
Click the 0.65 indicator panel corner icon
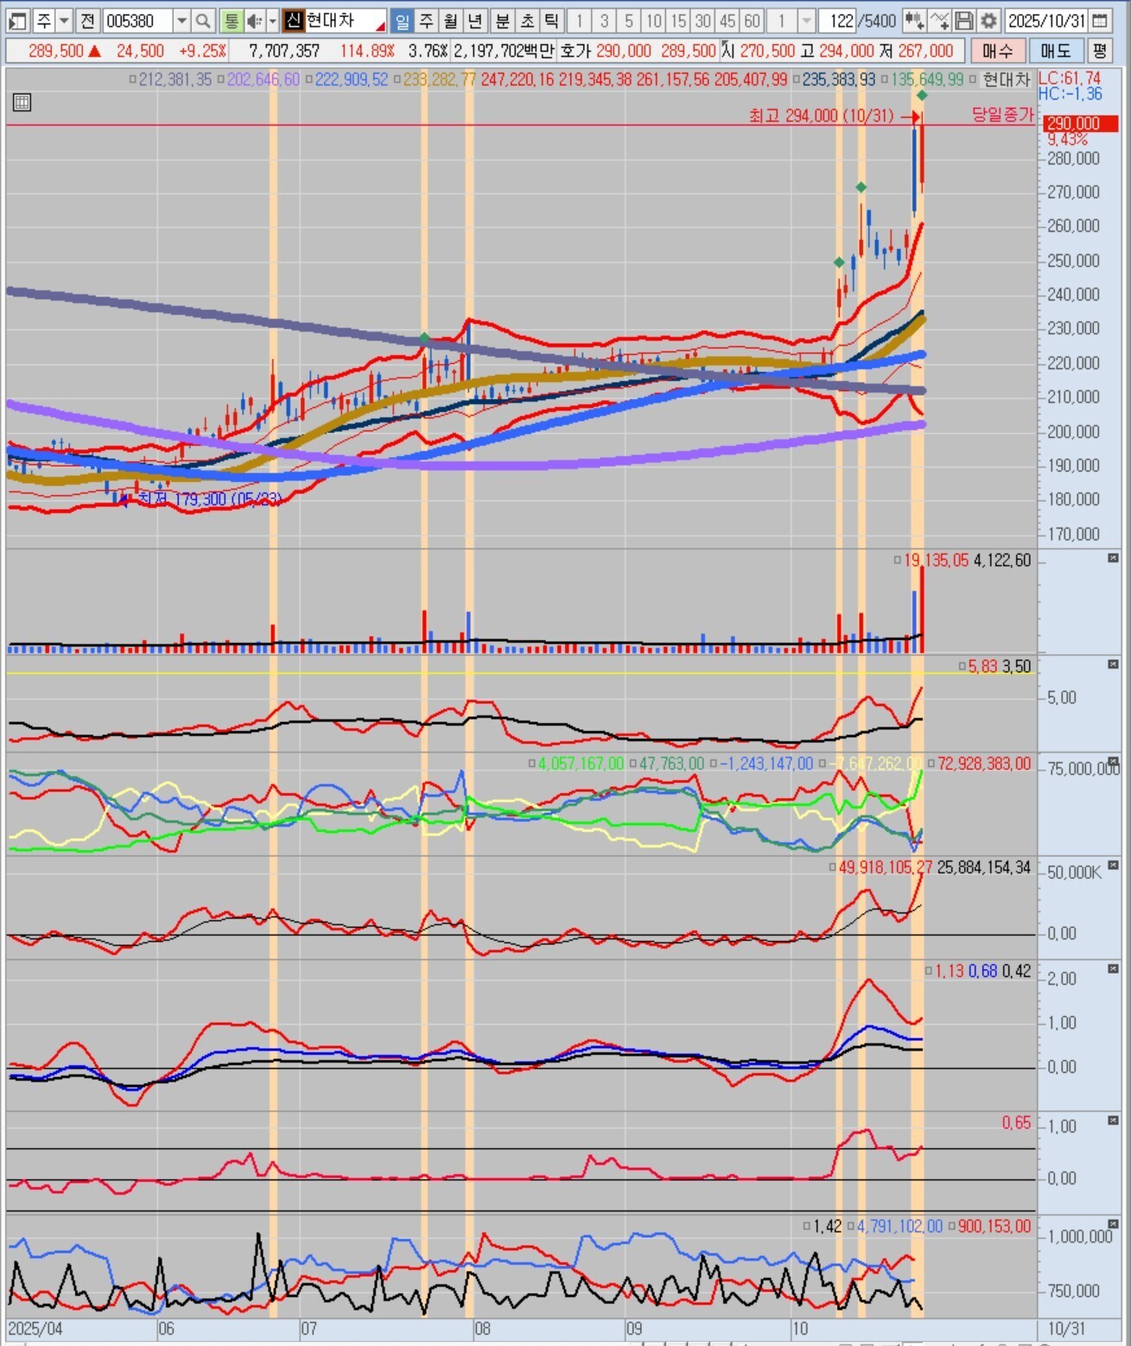pos(1113,1121)
